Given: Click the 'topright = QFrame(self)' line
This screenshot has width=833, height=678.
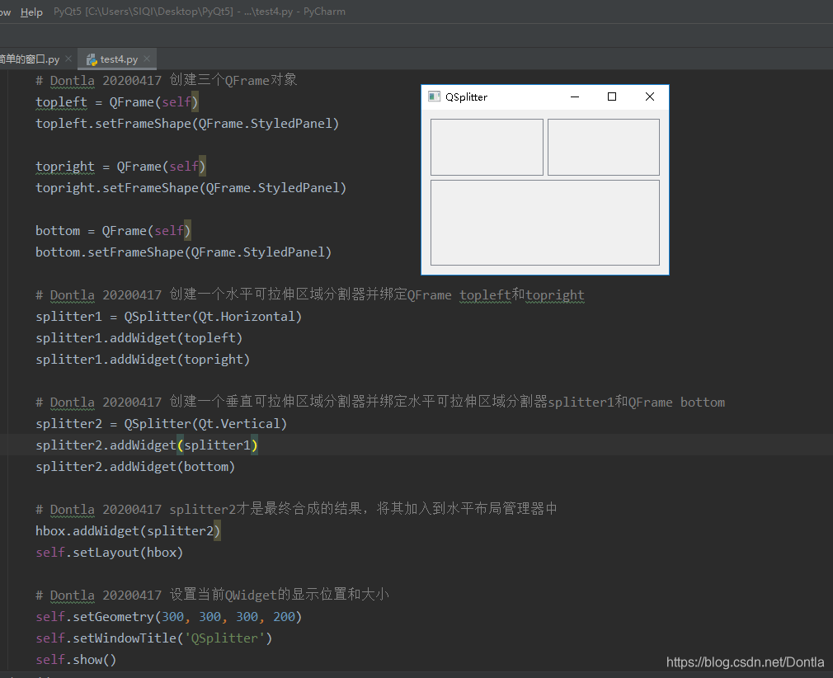Looking at the screenshot, I should click(120, 167).
